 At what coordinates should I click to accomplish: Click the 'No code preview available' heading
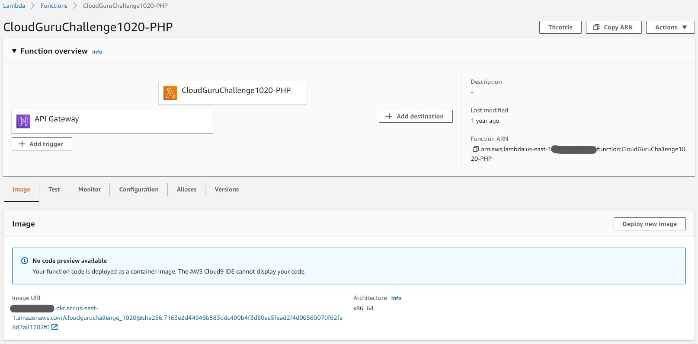pyautogui.click(x=70, y=261)
